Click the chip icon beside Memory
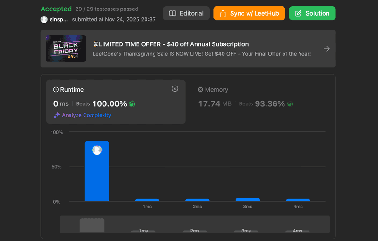Viewport: 378px width, 241px height. point(200,90)
